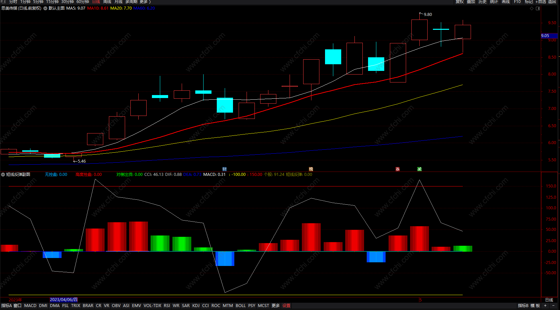Select RSI indicator tab
This screenshot has height=310, width=560.
(167, 306)
